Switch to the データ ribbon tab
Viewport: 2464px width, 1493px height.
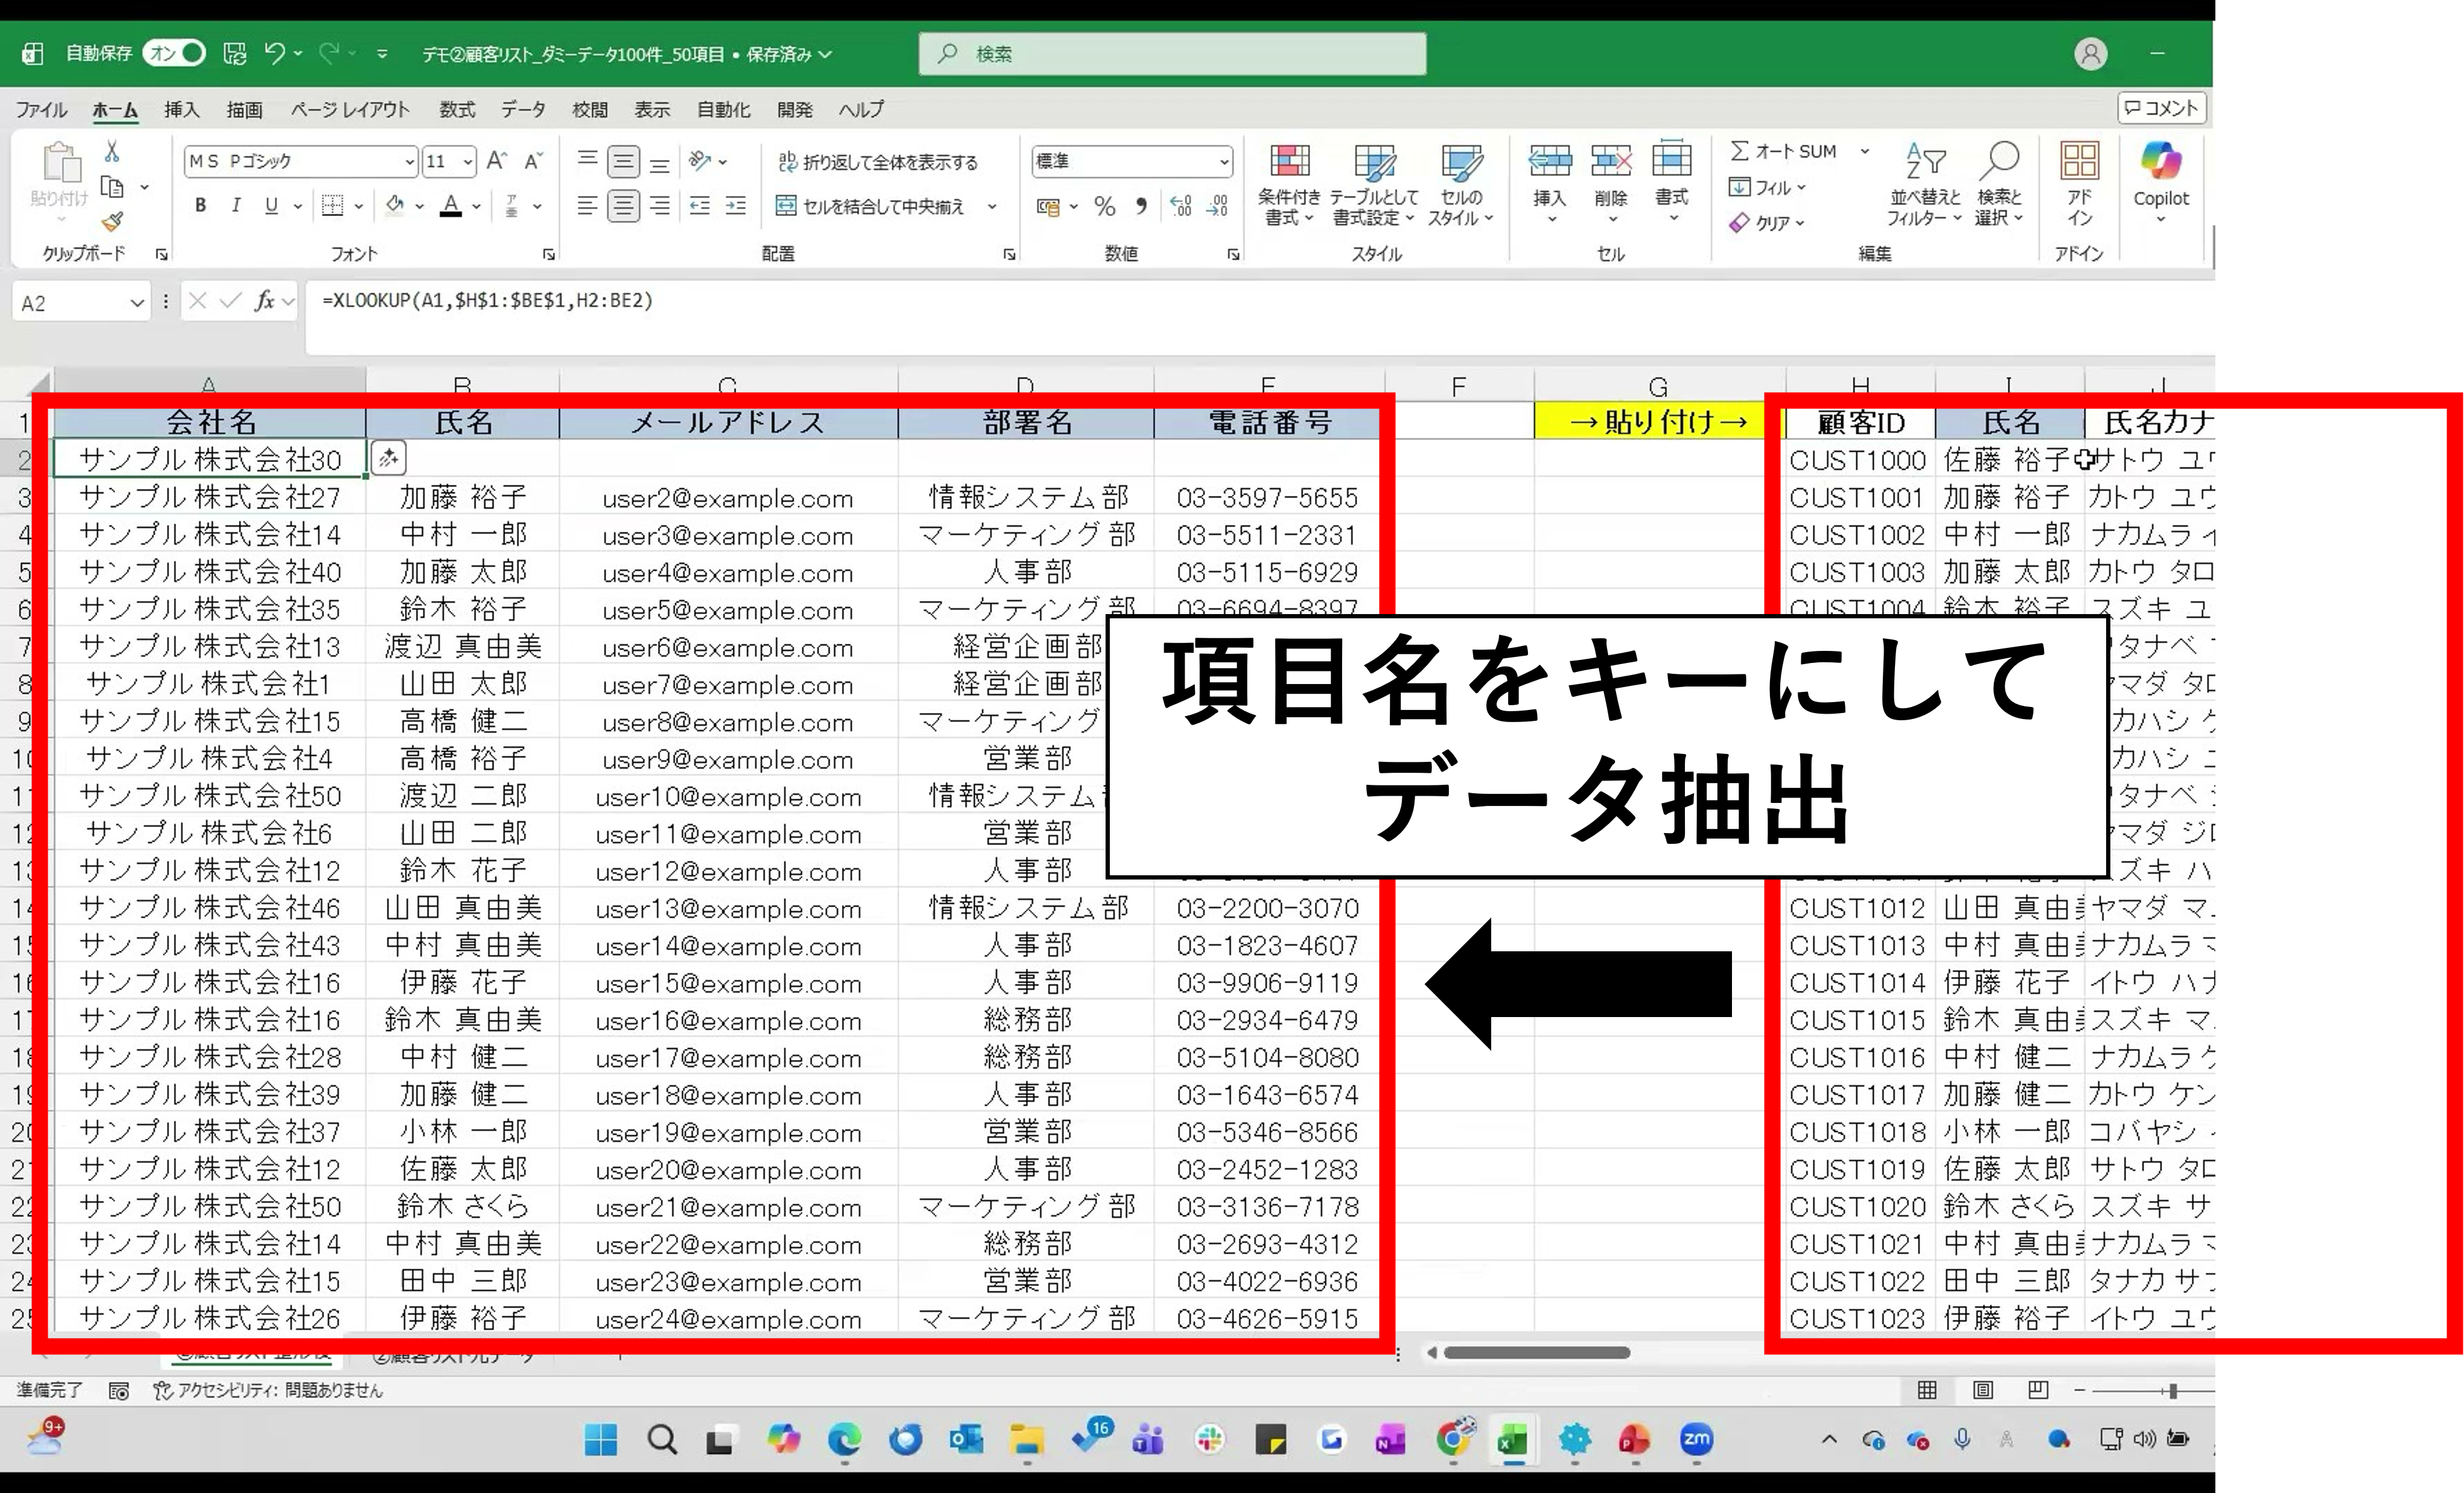pyautogui.click(x=523, y=110)
